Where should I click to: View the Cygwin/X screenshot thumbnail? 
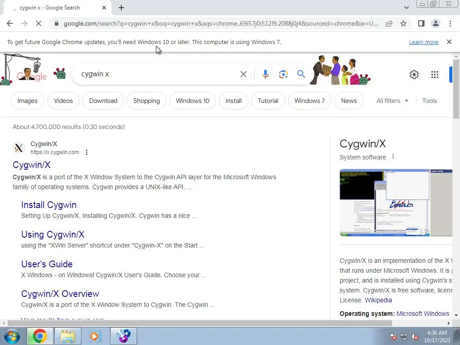tap(385, 203)
